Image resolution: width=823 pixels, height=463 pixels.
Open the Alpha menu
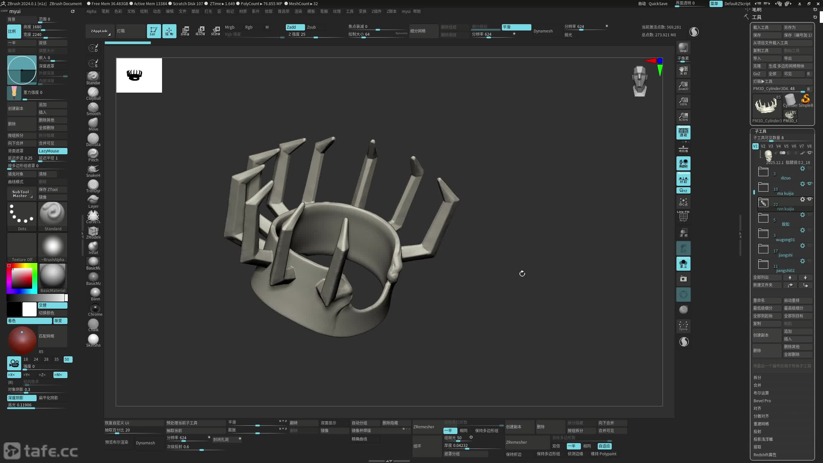[91, 11]
